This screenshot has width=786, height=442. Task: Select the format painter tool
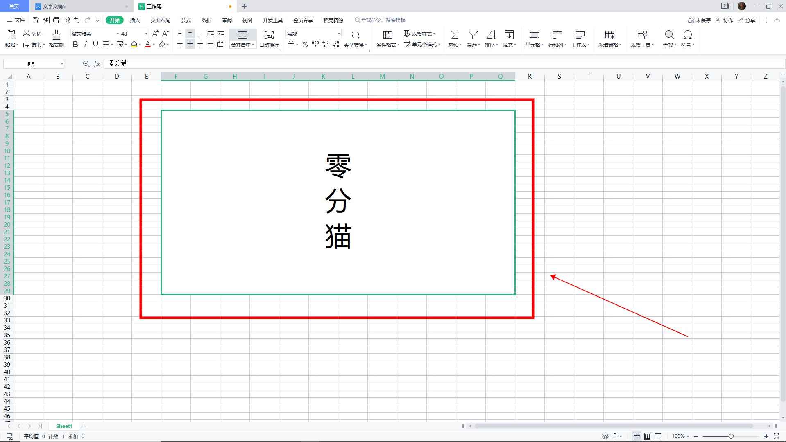point(56,38)
